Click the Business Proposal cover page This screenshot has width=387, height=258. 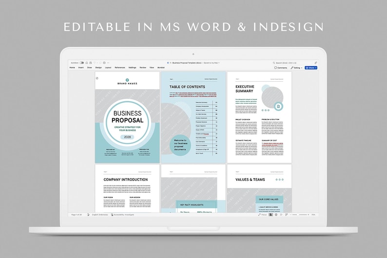[x=127, y=117]
